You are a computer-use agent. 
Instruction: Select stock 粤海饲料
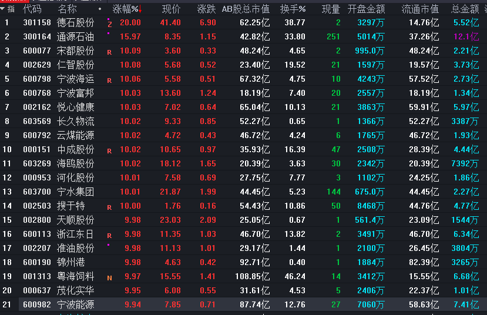pos(75,276)
